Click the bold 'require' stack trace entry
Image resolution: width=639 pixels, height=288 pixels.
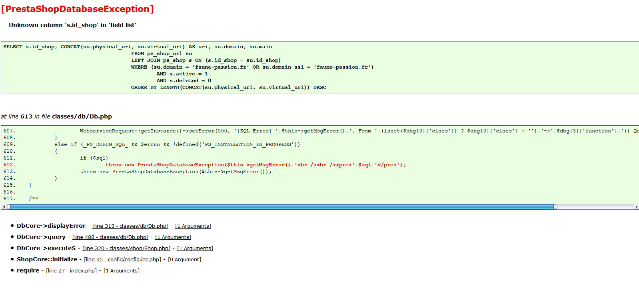pyautogui.click(x=28, y=270)
